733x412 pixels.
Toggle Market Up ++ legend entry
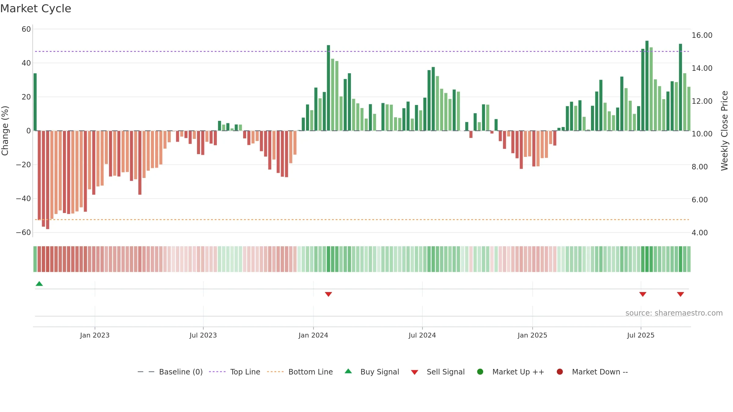pyautogui.click(x=510, y=372)
